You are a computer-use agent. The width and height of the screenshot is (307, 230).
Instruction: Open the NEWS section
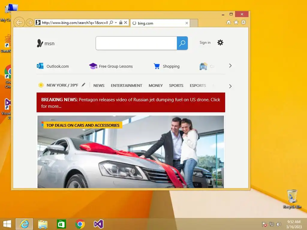[99, 85]
